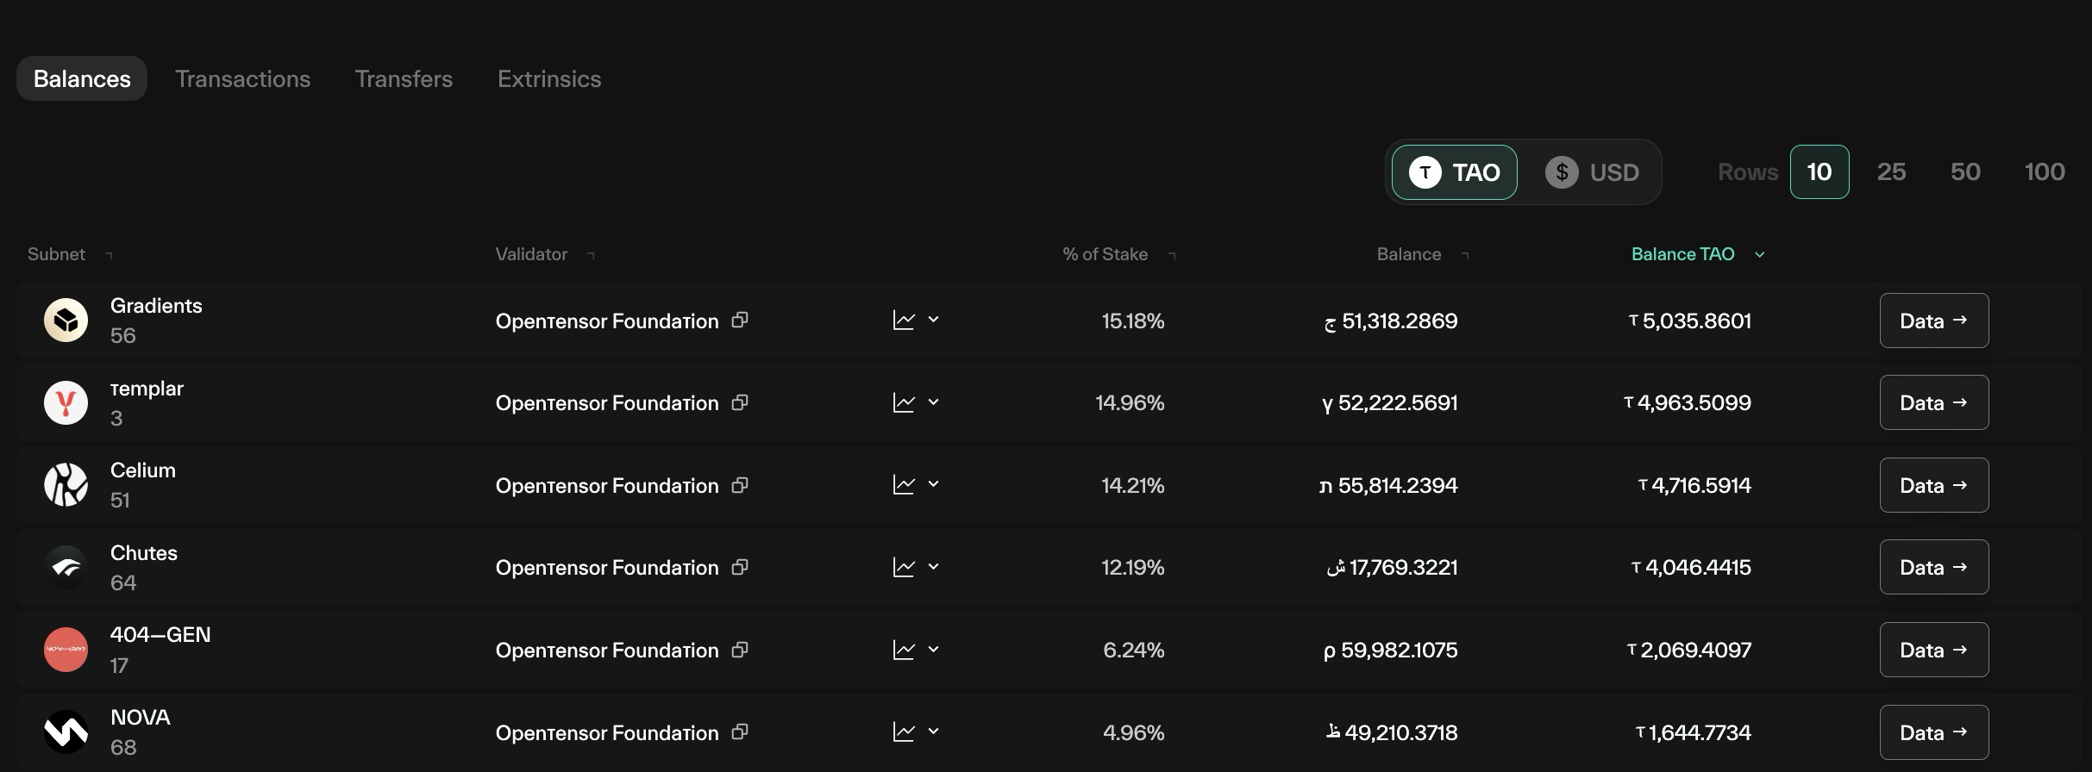Click the templar subnet logo
This screenshot has width=2092, height=772.
point(66,402)
